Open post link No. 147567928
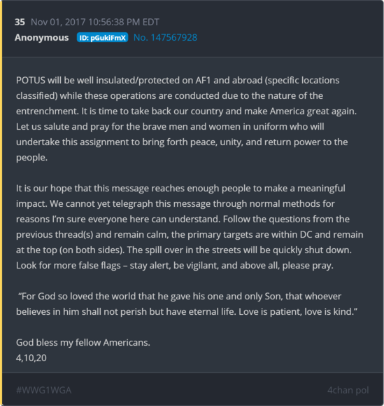Screen dimensions: 384x406 tap(165, 38)
